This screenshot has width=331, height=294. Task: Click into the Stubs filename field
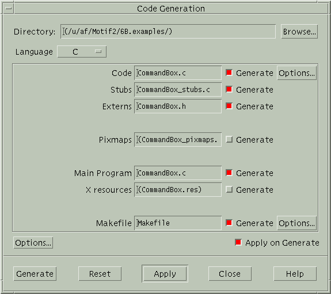tap(178, 90)
